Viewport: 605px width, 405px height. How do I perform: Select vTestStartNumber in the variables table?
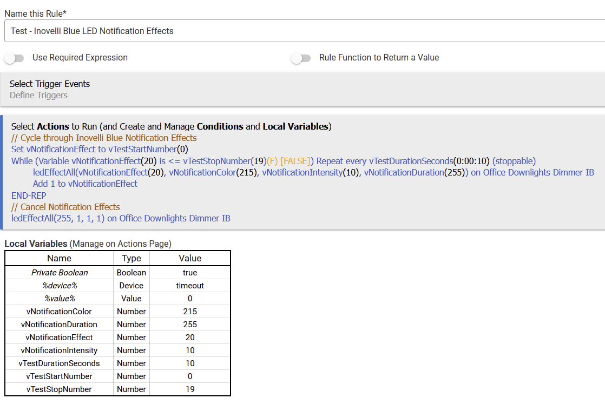(x=59, y=376)
